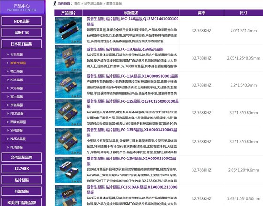The height and width of the screenshot is (206, 263).
Task: Click the 频率 column header
Action: pyautogui.click(x=201, y=13)
